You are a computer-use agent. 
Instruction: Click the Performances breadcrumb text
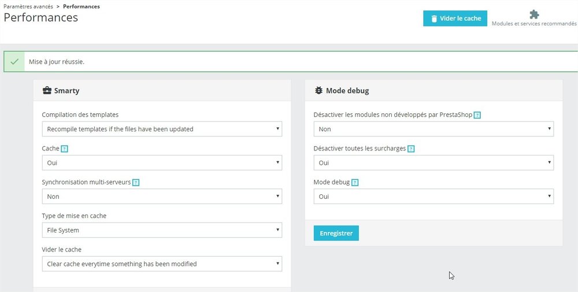point(81,6)
